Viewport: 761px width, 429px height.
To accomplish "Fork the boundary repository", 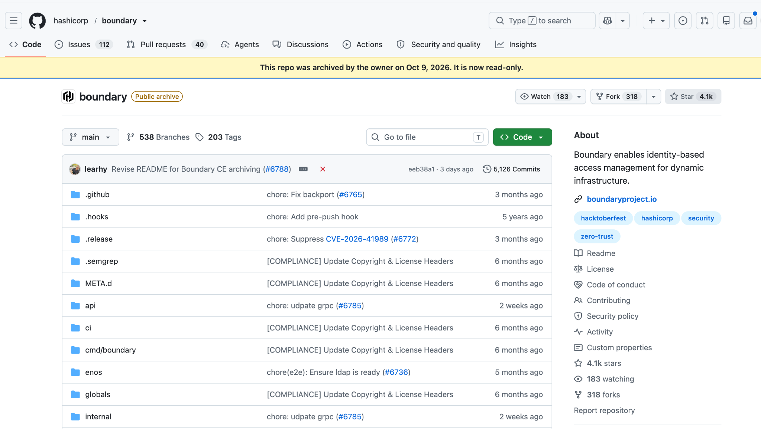I will tap(618, 96).
